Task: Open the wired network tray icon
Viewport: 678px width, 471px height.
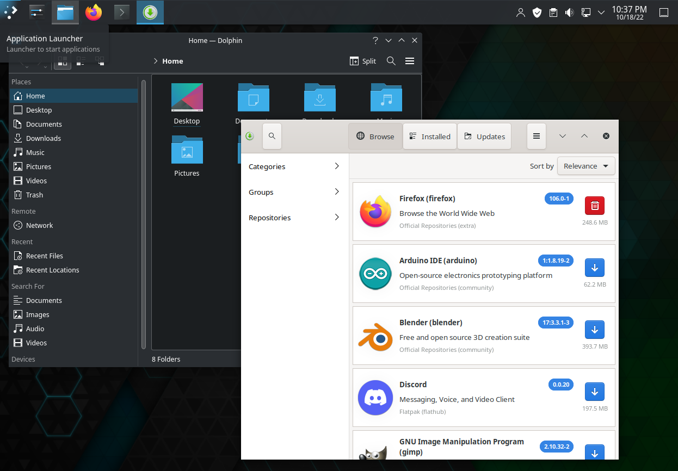Action: pos(586,12)
